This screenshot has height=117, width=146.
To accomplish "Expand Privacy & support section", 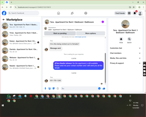I will [x=125, y=63].
